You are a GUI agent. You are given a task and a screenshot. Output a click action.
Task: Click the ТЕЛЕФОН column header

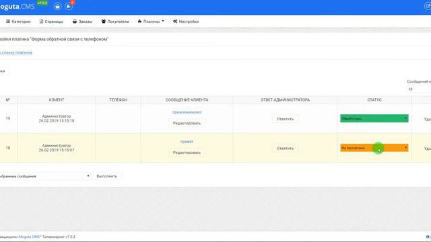click(x=119, y=100)
